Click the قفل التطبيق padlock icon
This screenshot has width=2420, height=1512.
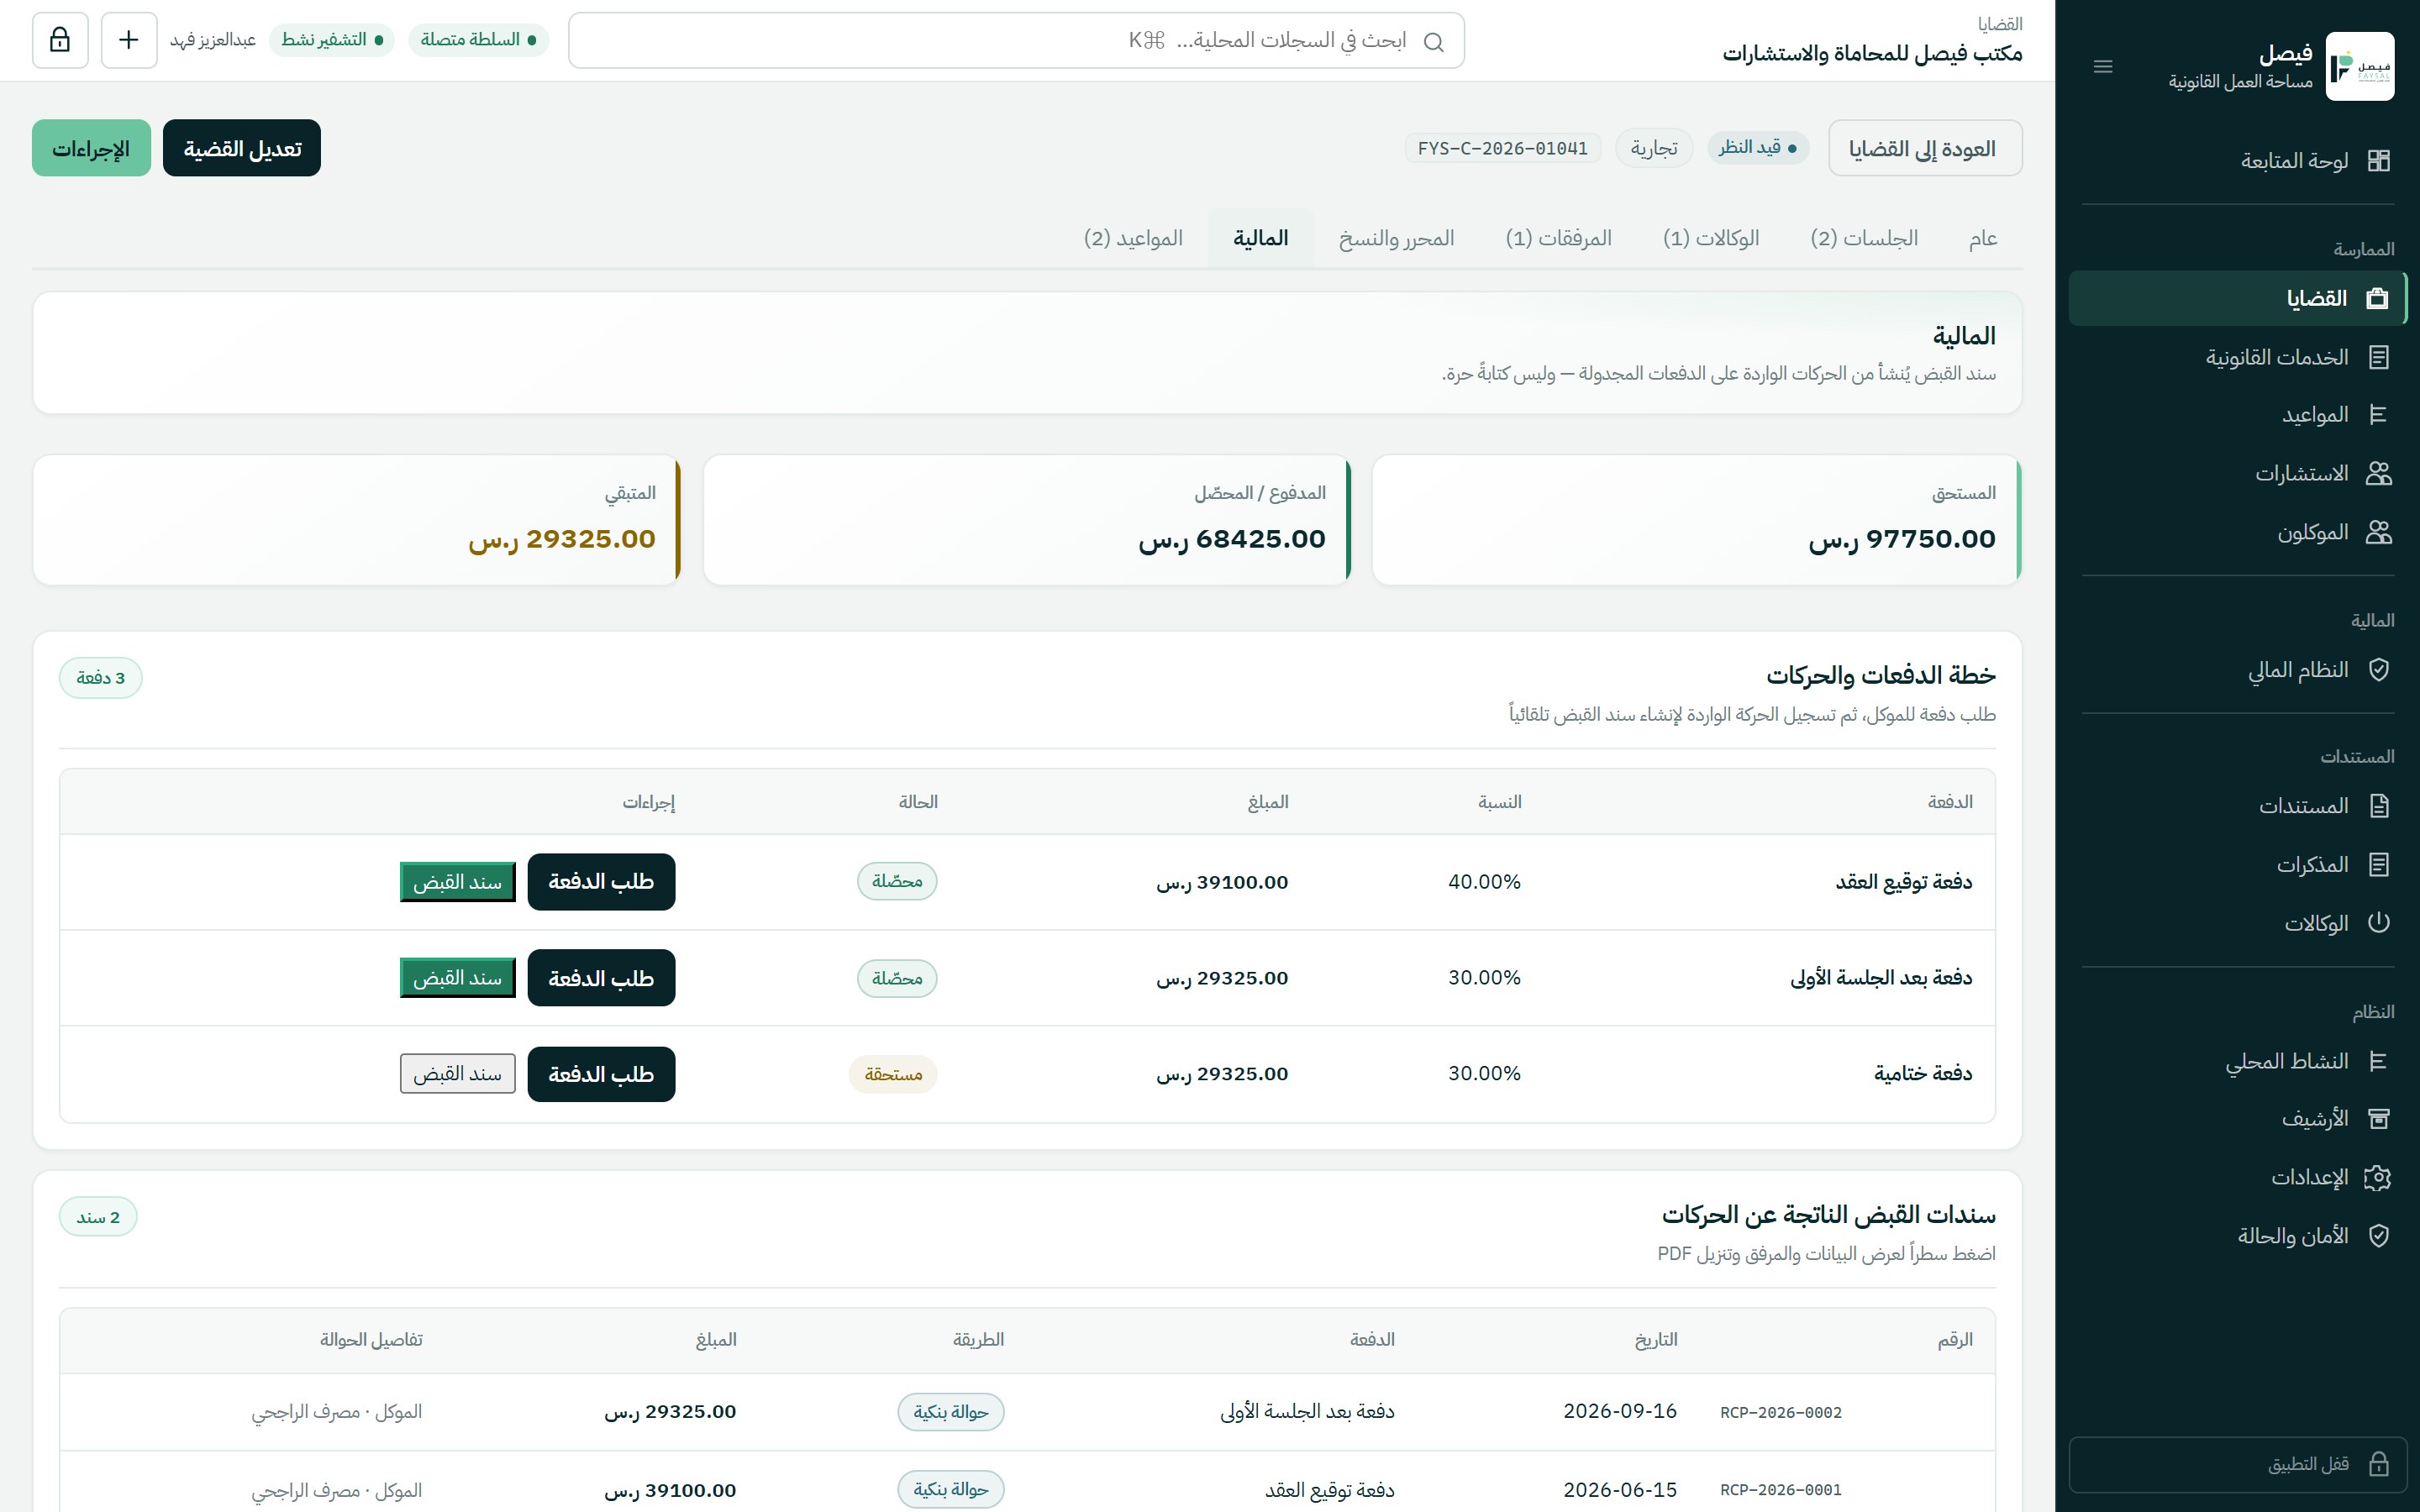[2379, 1464]
